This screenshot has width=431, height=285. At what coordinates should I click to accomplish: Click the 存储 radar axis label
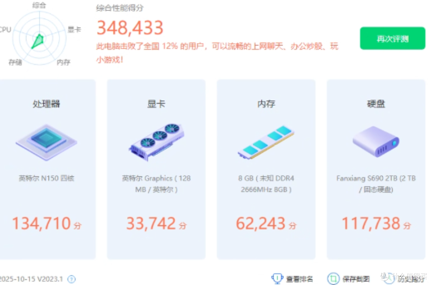[15, 62]
